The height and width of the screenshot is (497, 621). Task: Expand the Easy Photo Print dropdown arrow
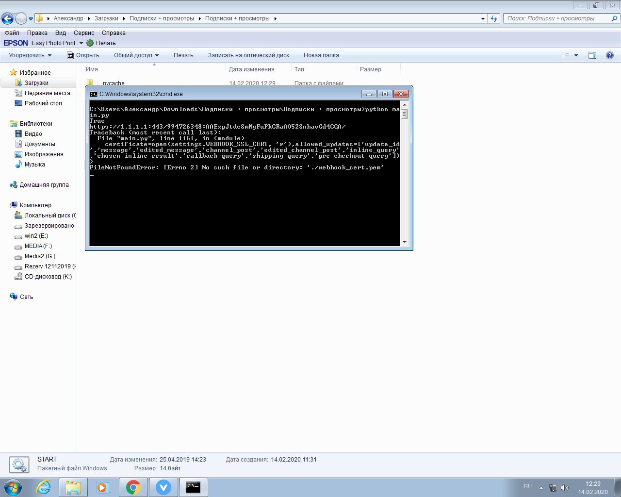point(81,43)
